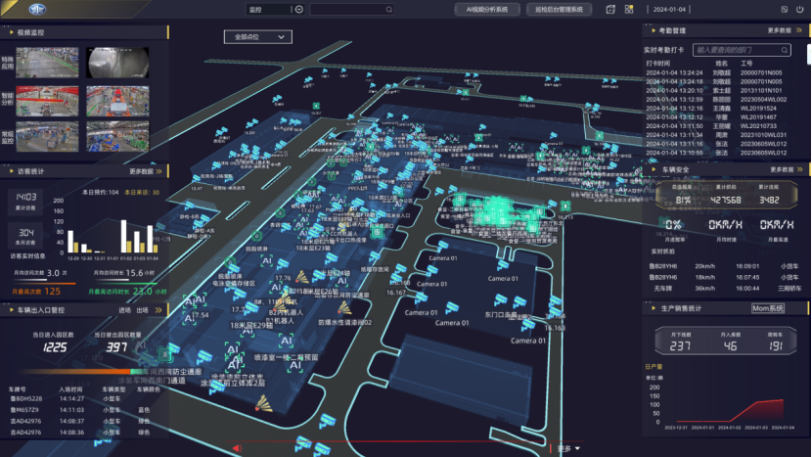Expand the 全部点位 dropdown
This screenshot has width=812, height=457.
click(258, 37)
